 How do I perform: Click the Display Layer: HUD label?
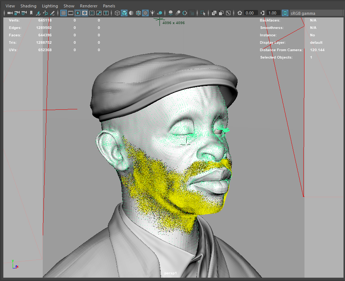point(273,43)
